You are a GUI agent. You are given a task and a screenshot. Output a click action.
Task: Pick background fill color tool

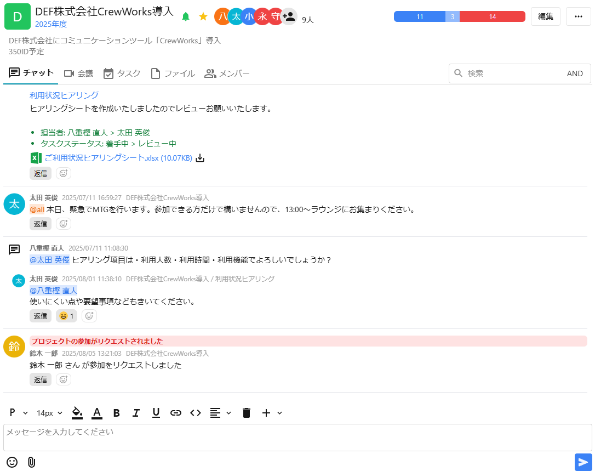77,413
